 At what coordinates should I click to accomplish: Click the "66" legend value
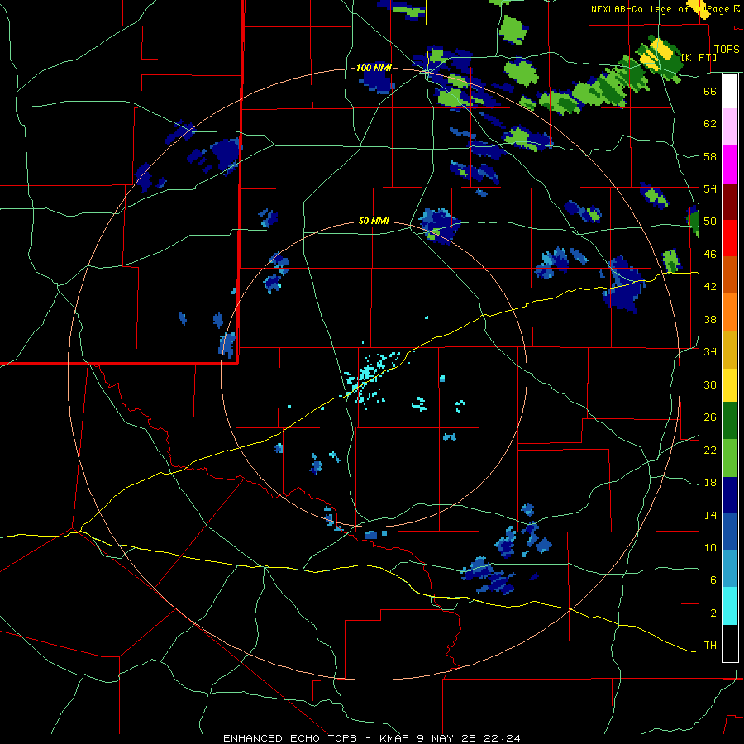710,92
